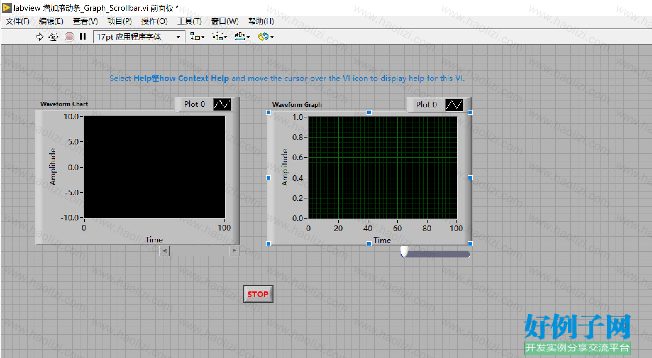Open the 项目(P) menu
The height and width of the screenshot is (358, 652).
pos(119,21)
